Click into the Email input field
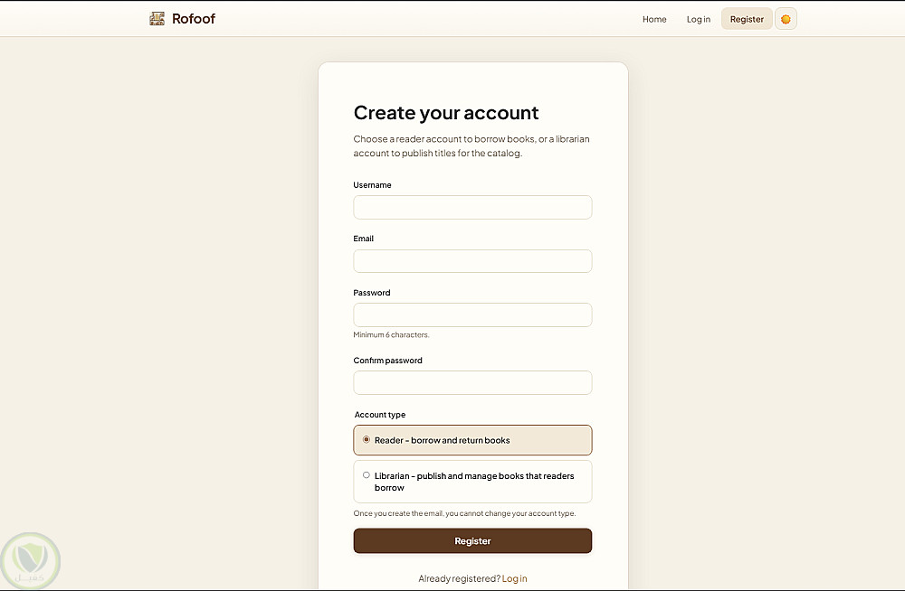The width and height of the screenshot is (905, 591). [472, 261]
